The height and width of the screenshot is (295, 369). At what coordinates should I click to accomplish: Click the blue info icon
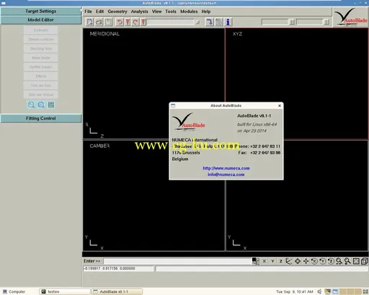click(x=228, y=22)
